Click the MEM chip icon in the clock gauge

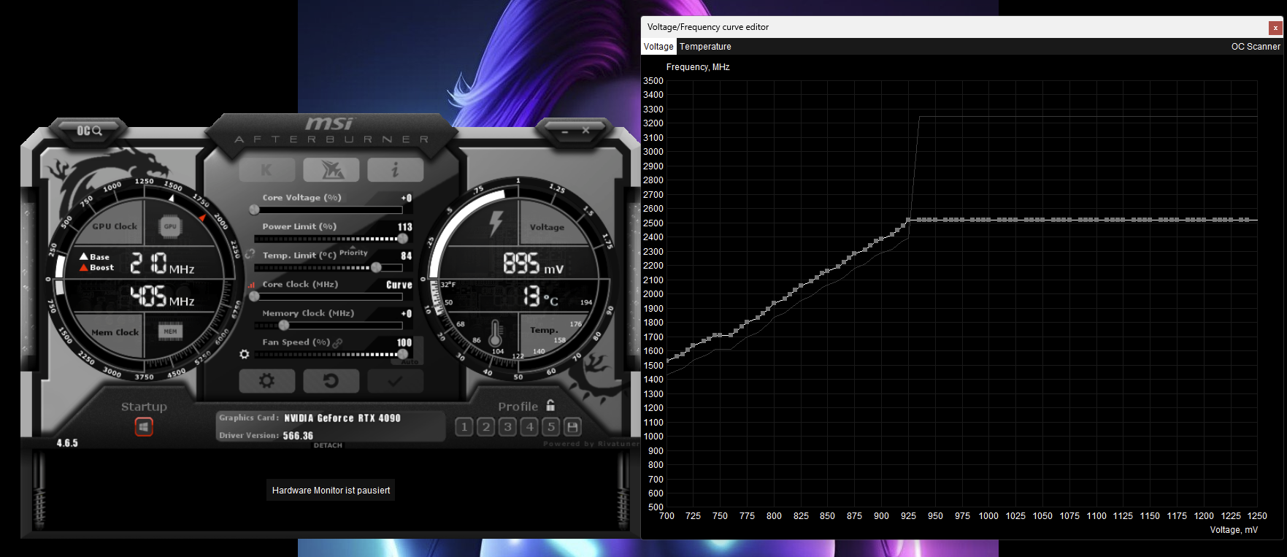point(170,331)
